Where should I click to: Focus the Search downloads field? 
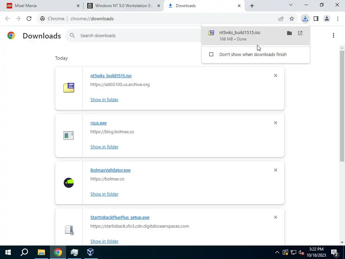tap(134, 35)
